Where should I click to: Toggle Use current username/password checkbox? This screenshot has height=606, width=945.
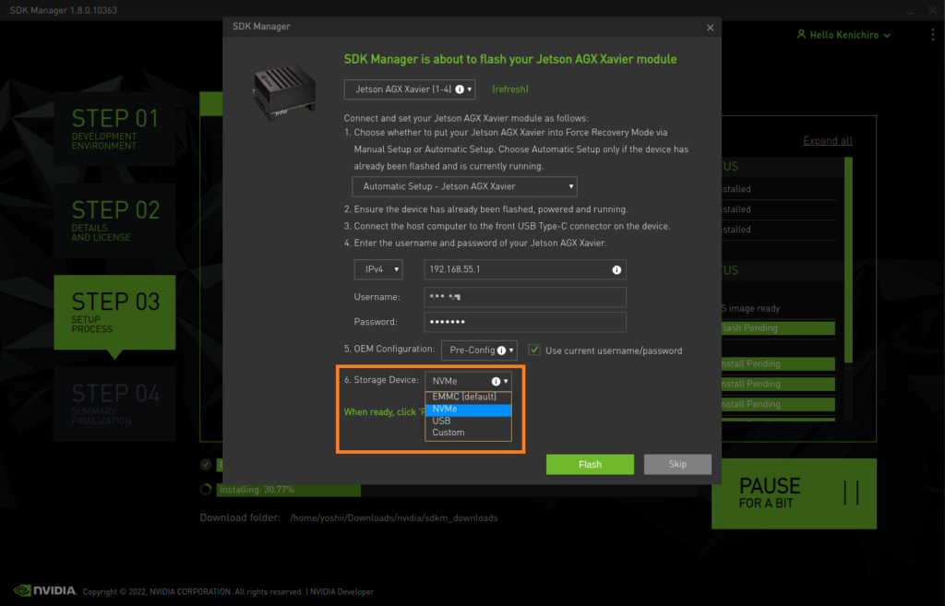pos(534,350)
